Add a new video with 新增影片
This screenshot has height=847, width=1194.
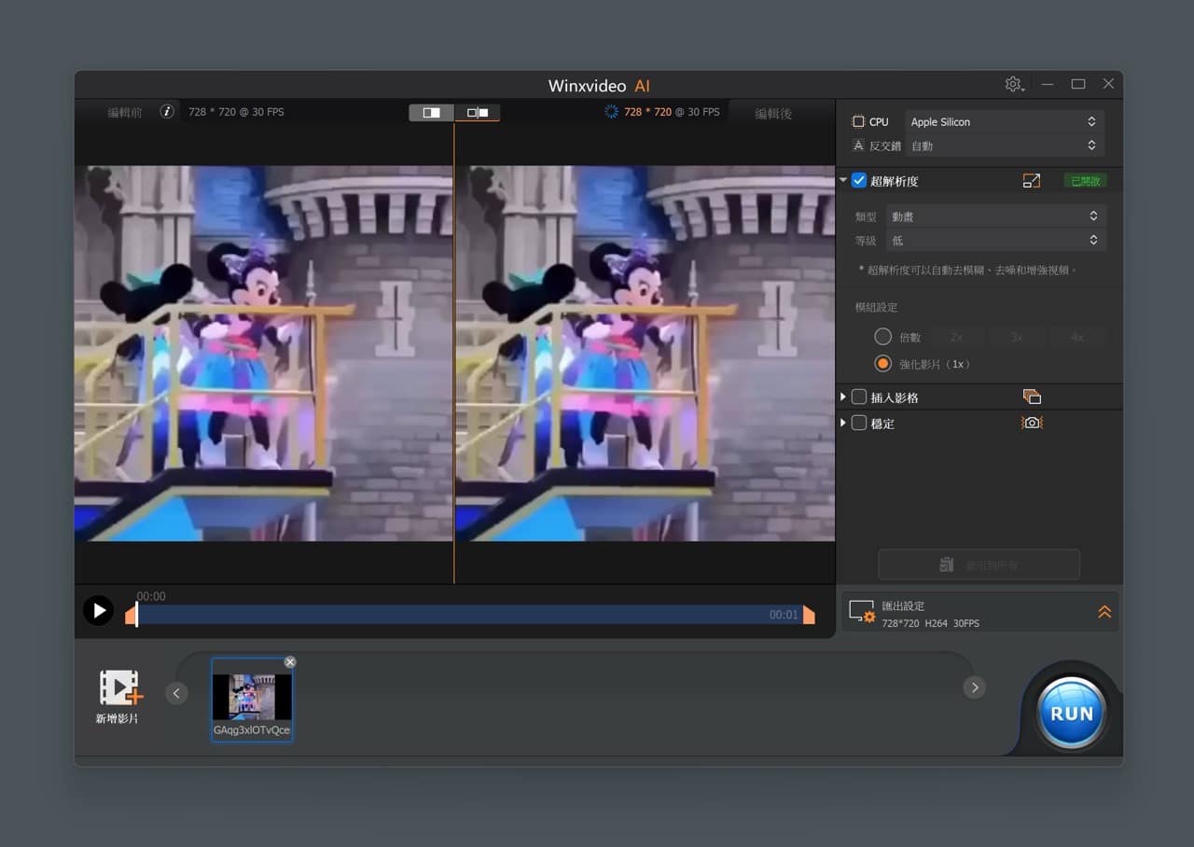[120, 697]
